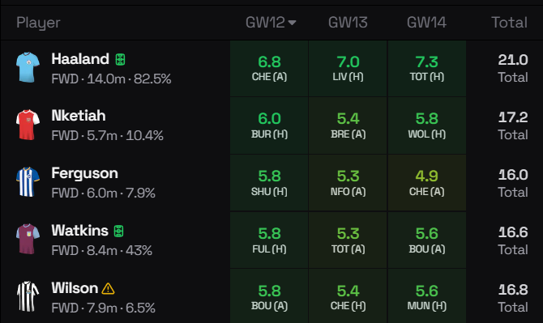Open Nketiah's player name link

[x=79, y=116]
